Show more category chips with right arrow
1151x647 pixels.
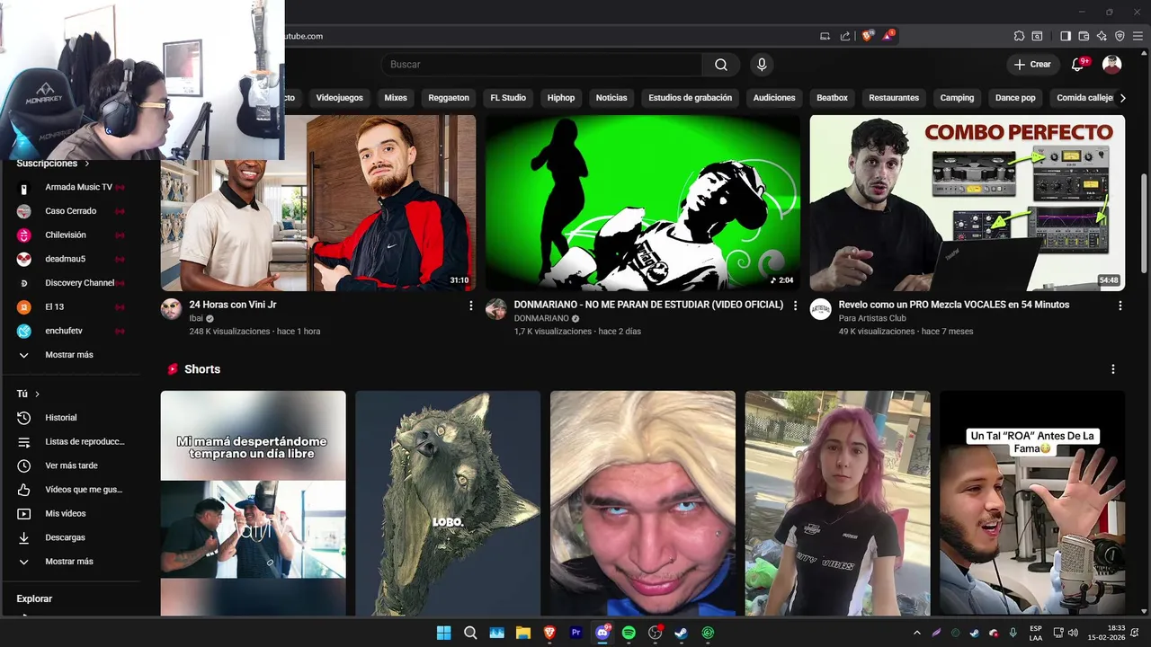click(1122, 98)
